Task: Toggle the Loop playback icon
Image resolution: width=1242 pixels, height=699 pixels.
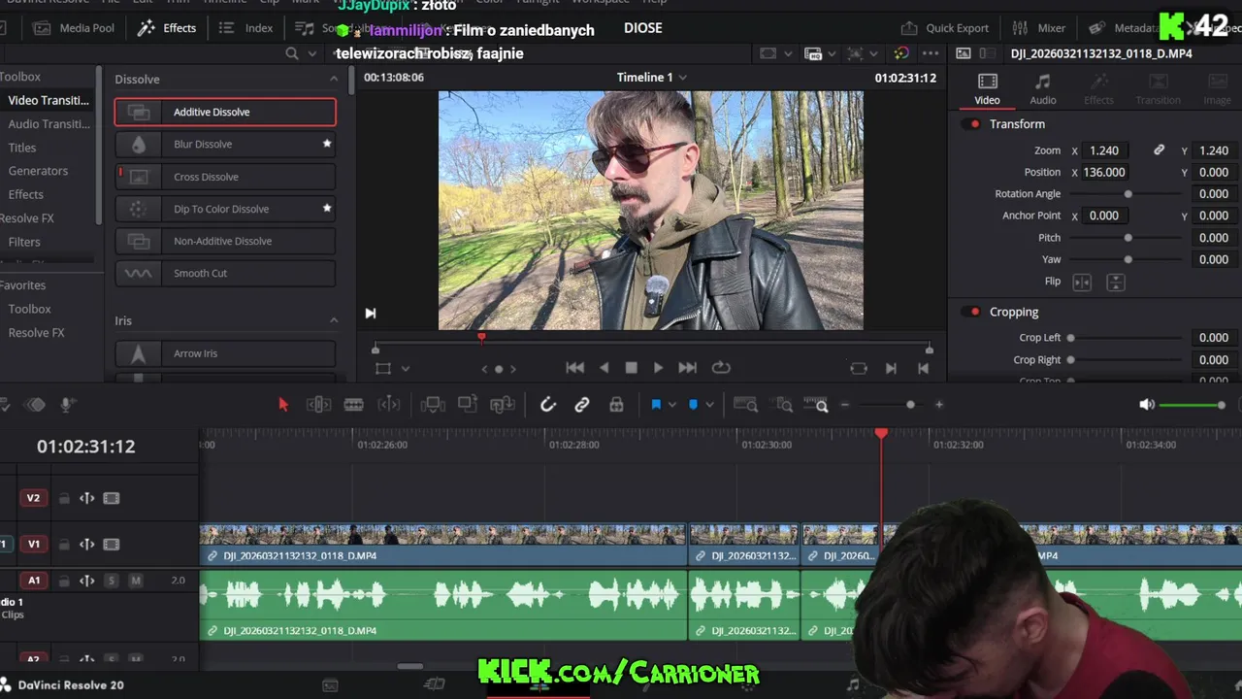Action: pos(721,368)
